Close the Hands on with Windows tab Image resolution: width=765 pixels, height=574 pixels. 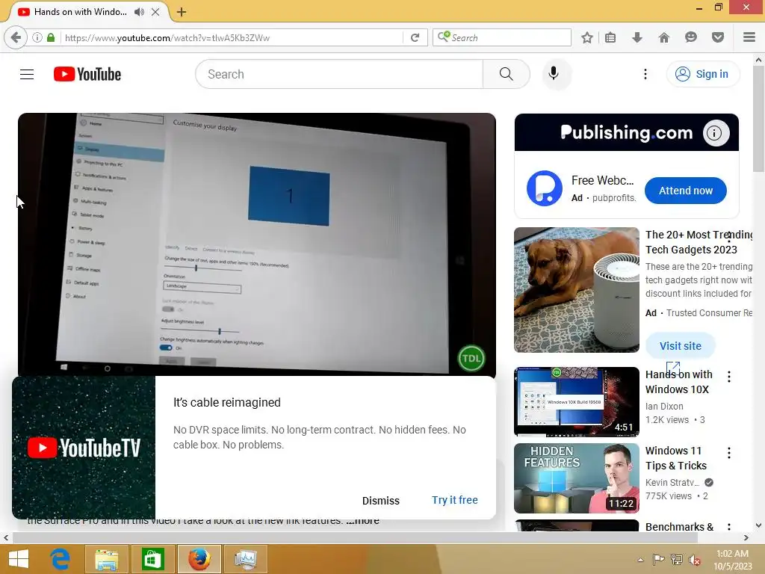(155, 12)
